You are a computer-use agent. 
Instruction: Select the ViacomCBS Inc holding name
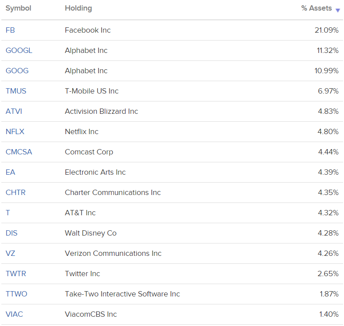click(x=91, y=314)
